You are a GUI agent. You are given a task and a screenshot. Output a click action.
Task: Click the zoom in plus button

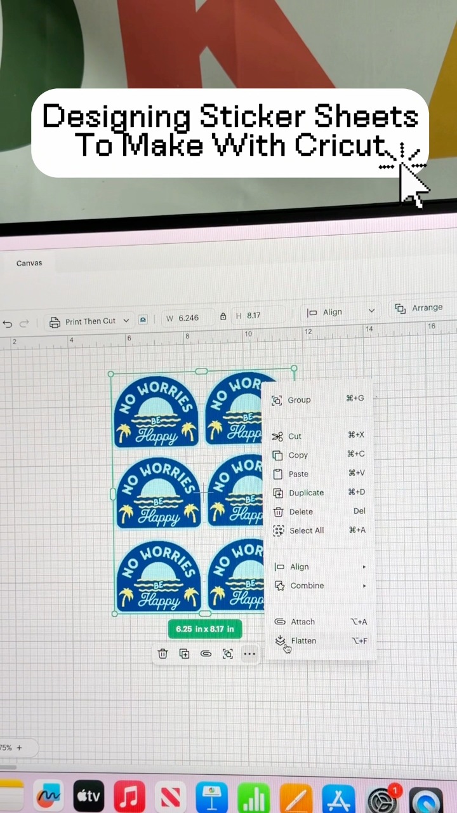pyautogui.click(x=19, y=748)
